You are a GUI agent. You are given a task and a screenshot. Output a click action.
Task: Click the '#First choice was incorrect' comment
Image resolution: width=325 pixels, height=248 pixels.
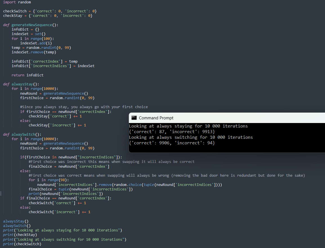click(x=111, y=162)
